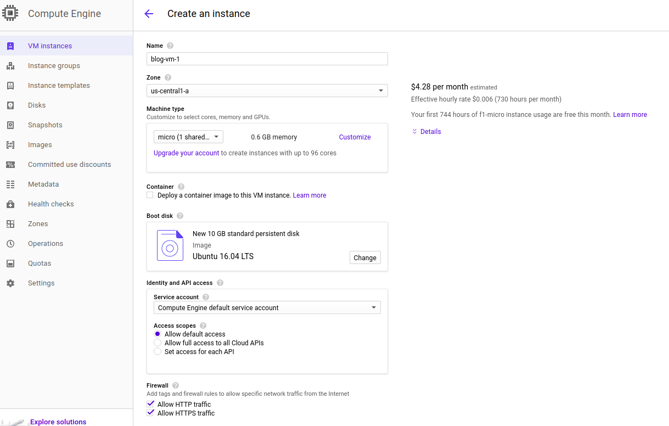Open Committed use discounts in sidebar
669x426 pixels.
tap(66, 165)
